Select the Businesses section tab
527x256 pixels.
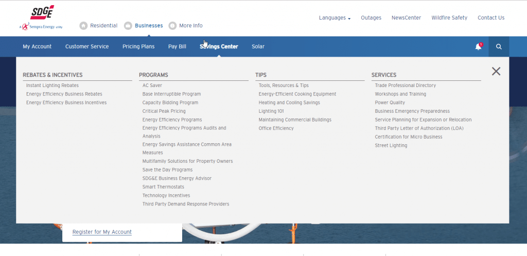tap(149, 26)
